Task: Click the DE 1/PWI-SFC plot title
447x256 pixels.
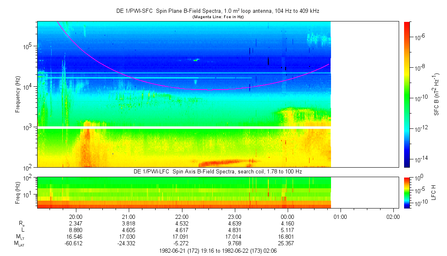Action: pos(218,11)
